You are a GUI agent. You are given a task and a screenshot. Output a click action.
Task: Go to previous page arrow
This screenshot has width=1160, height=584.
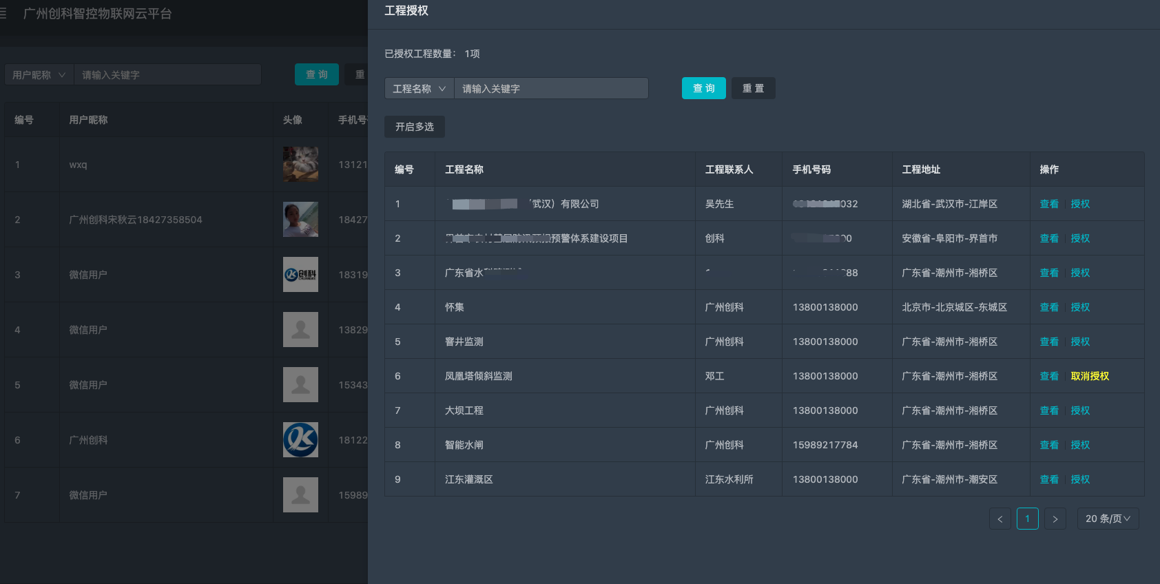coord(1000,519)
